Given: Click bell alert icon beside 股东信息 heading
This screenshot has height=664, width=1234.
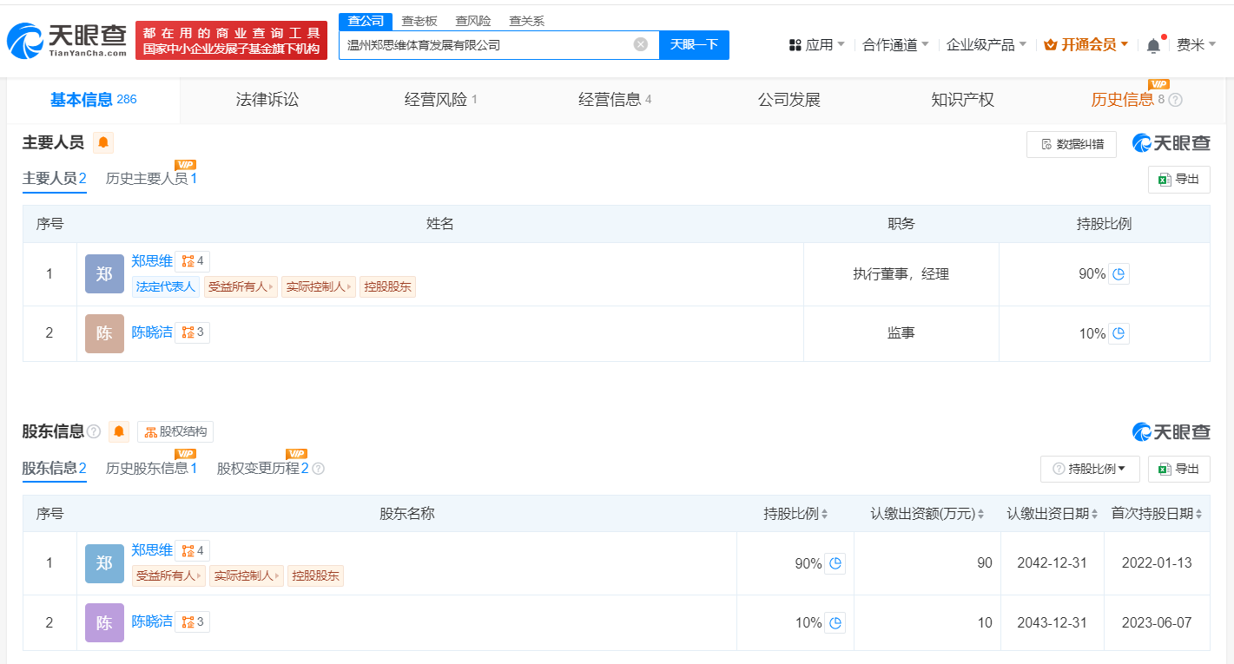Looking at the screenshot, I should [119, 431].
